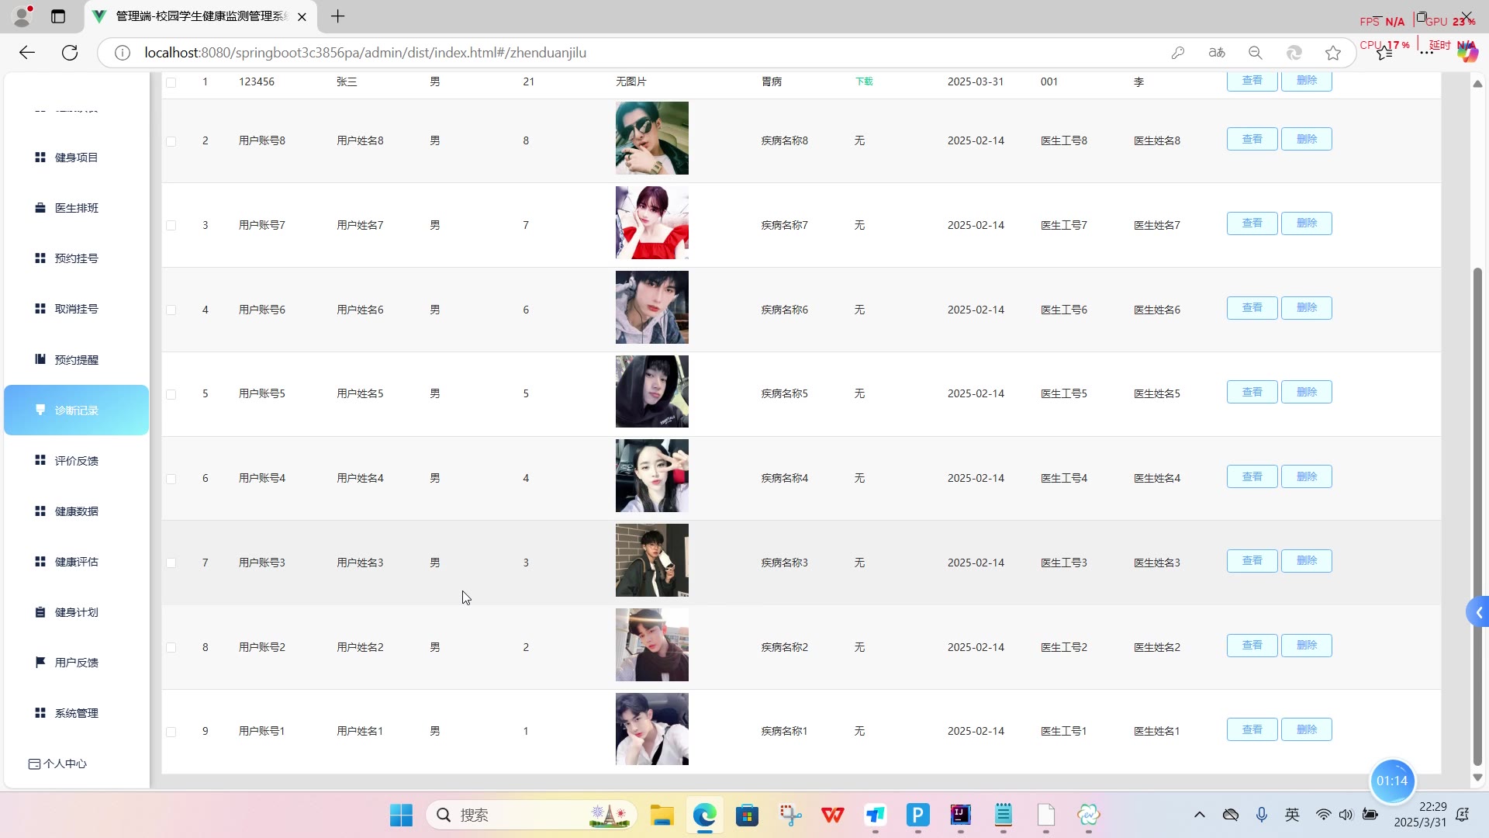
Task: Check the row 9 用户账号1 checkbox
Action: tap(171, 732)
